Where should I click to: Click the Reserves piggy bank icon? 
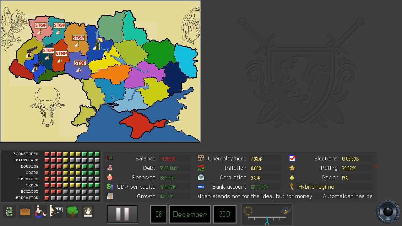click(110, 177)
